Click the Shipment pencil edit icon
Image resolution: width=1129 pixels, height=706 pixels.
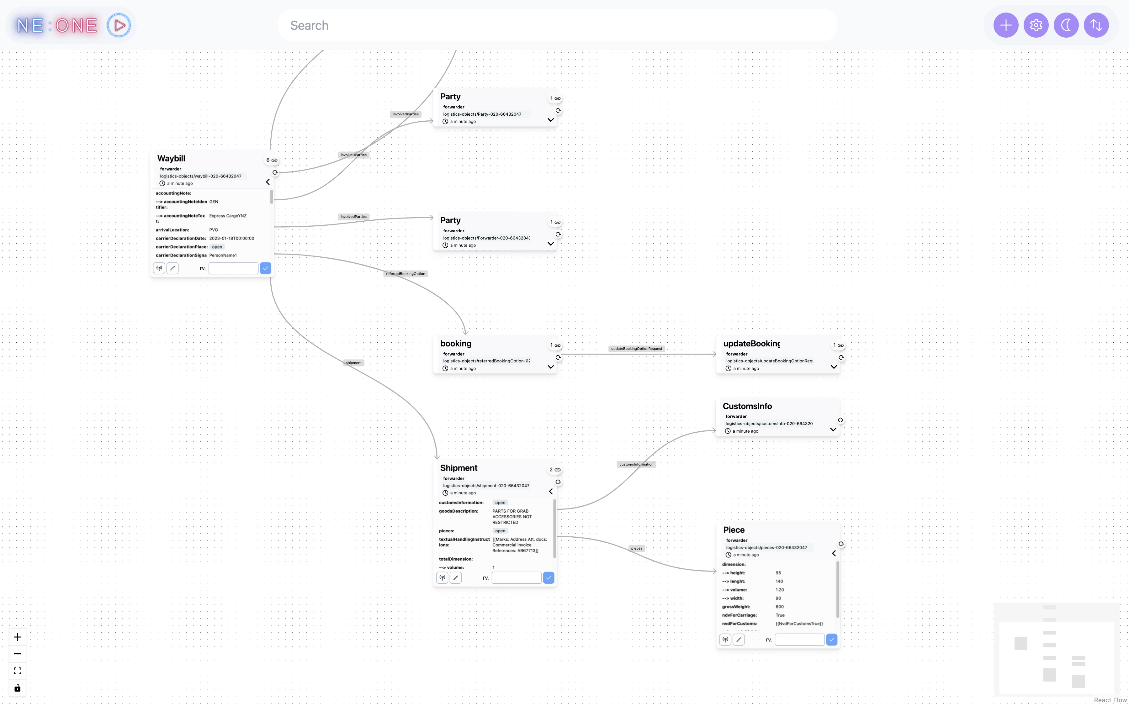[455, 578]
